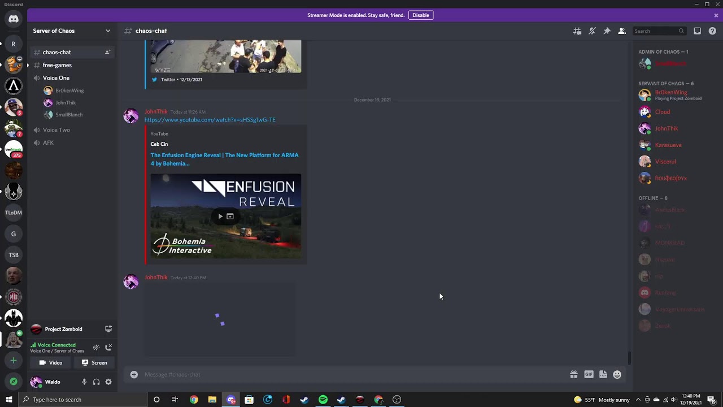
Task: Open server with 375 notification badge
Action: pyautogui.click(x=14, y=150)
